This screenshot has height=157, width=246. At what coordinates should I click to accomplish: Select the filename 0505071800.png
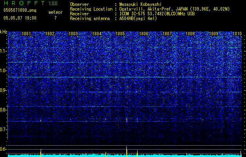pos(20,10)
